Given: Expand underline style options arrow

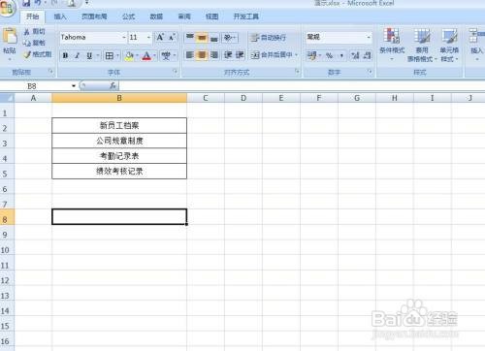Looking at the screenshot, I should pyautogui.click(x=97, y=55).
